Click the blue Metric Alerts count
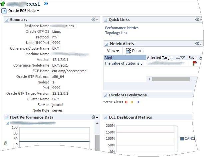This screenshot has height=157, width=204. [137, 102]
